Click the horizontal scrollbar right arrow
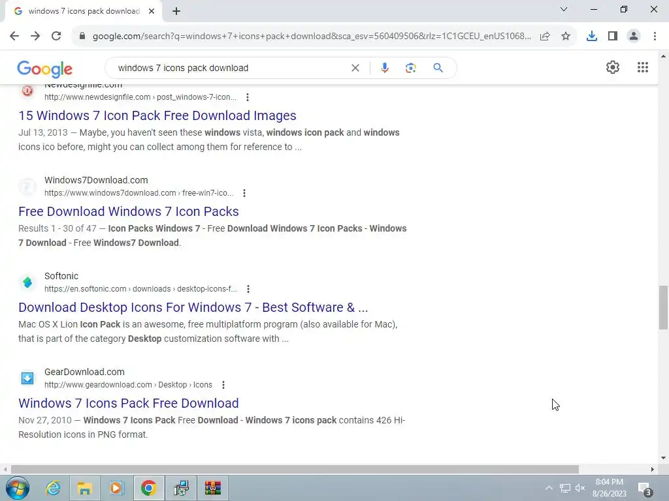 coord(653,469)
